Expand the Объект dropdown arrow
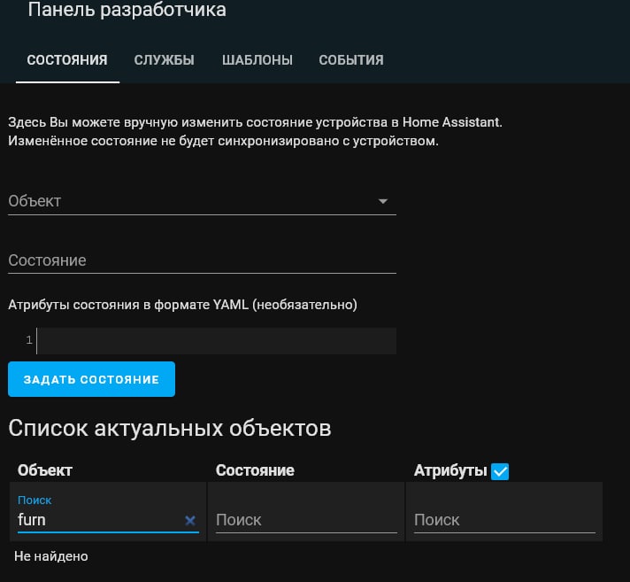Image resolution: width=630 pixels, height=582 pixels. click(383, 201)
